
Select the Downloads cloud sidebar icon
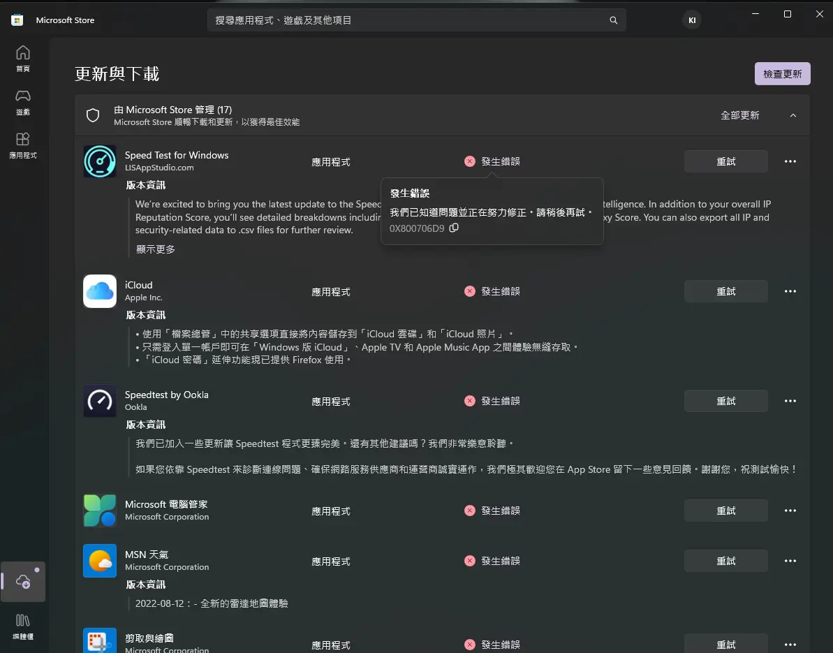[23, 581]
